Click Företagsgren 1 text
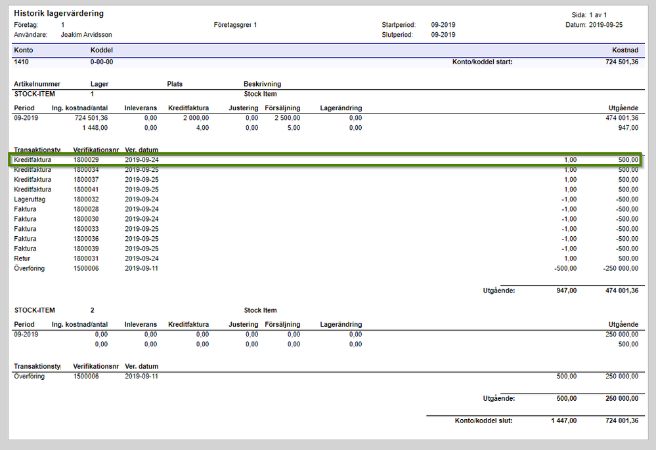 pos(235,25)
